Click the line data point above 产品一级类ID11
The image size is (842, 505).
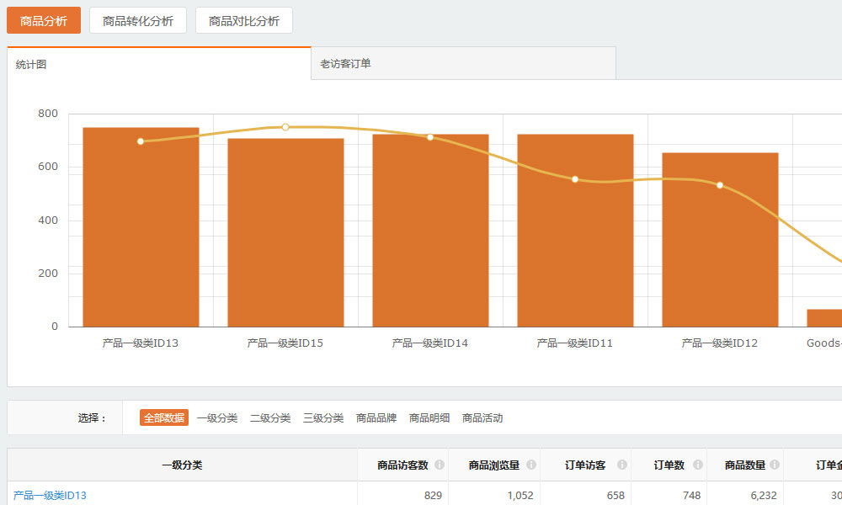click(575, 179)
